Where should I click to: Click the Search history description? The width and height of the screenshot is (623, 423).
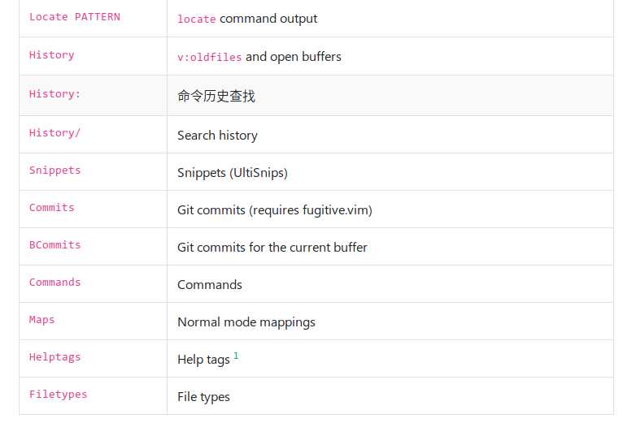[217, 136]
